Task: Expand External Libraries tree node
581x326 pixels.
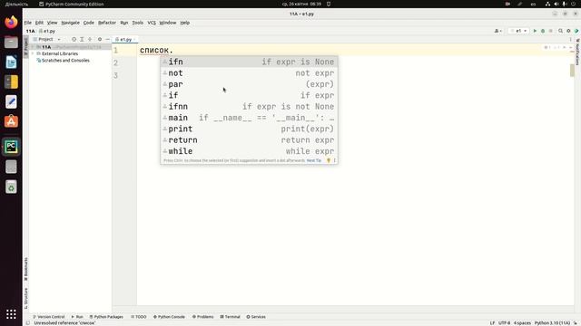Action: pyautogui.click(x=34, y=53)
